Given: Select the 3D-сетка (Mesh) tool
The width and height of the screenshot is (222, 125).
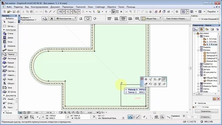Looking at the screenshot, I should (x=9, y=92).
